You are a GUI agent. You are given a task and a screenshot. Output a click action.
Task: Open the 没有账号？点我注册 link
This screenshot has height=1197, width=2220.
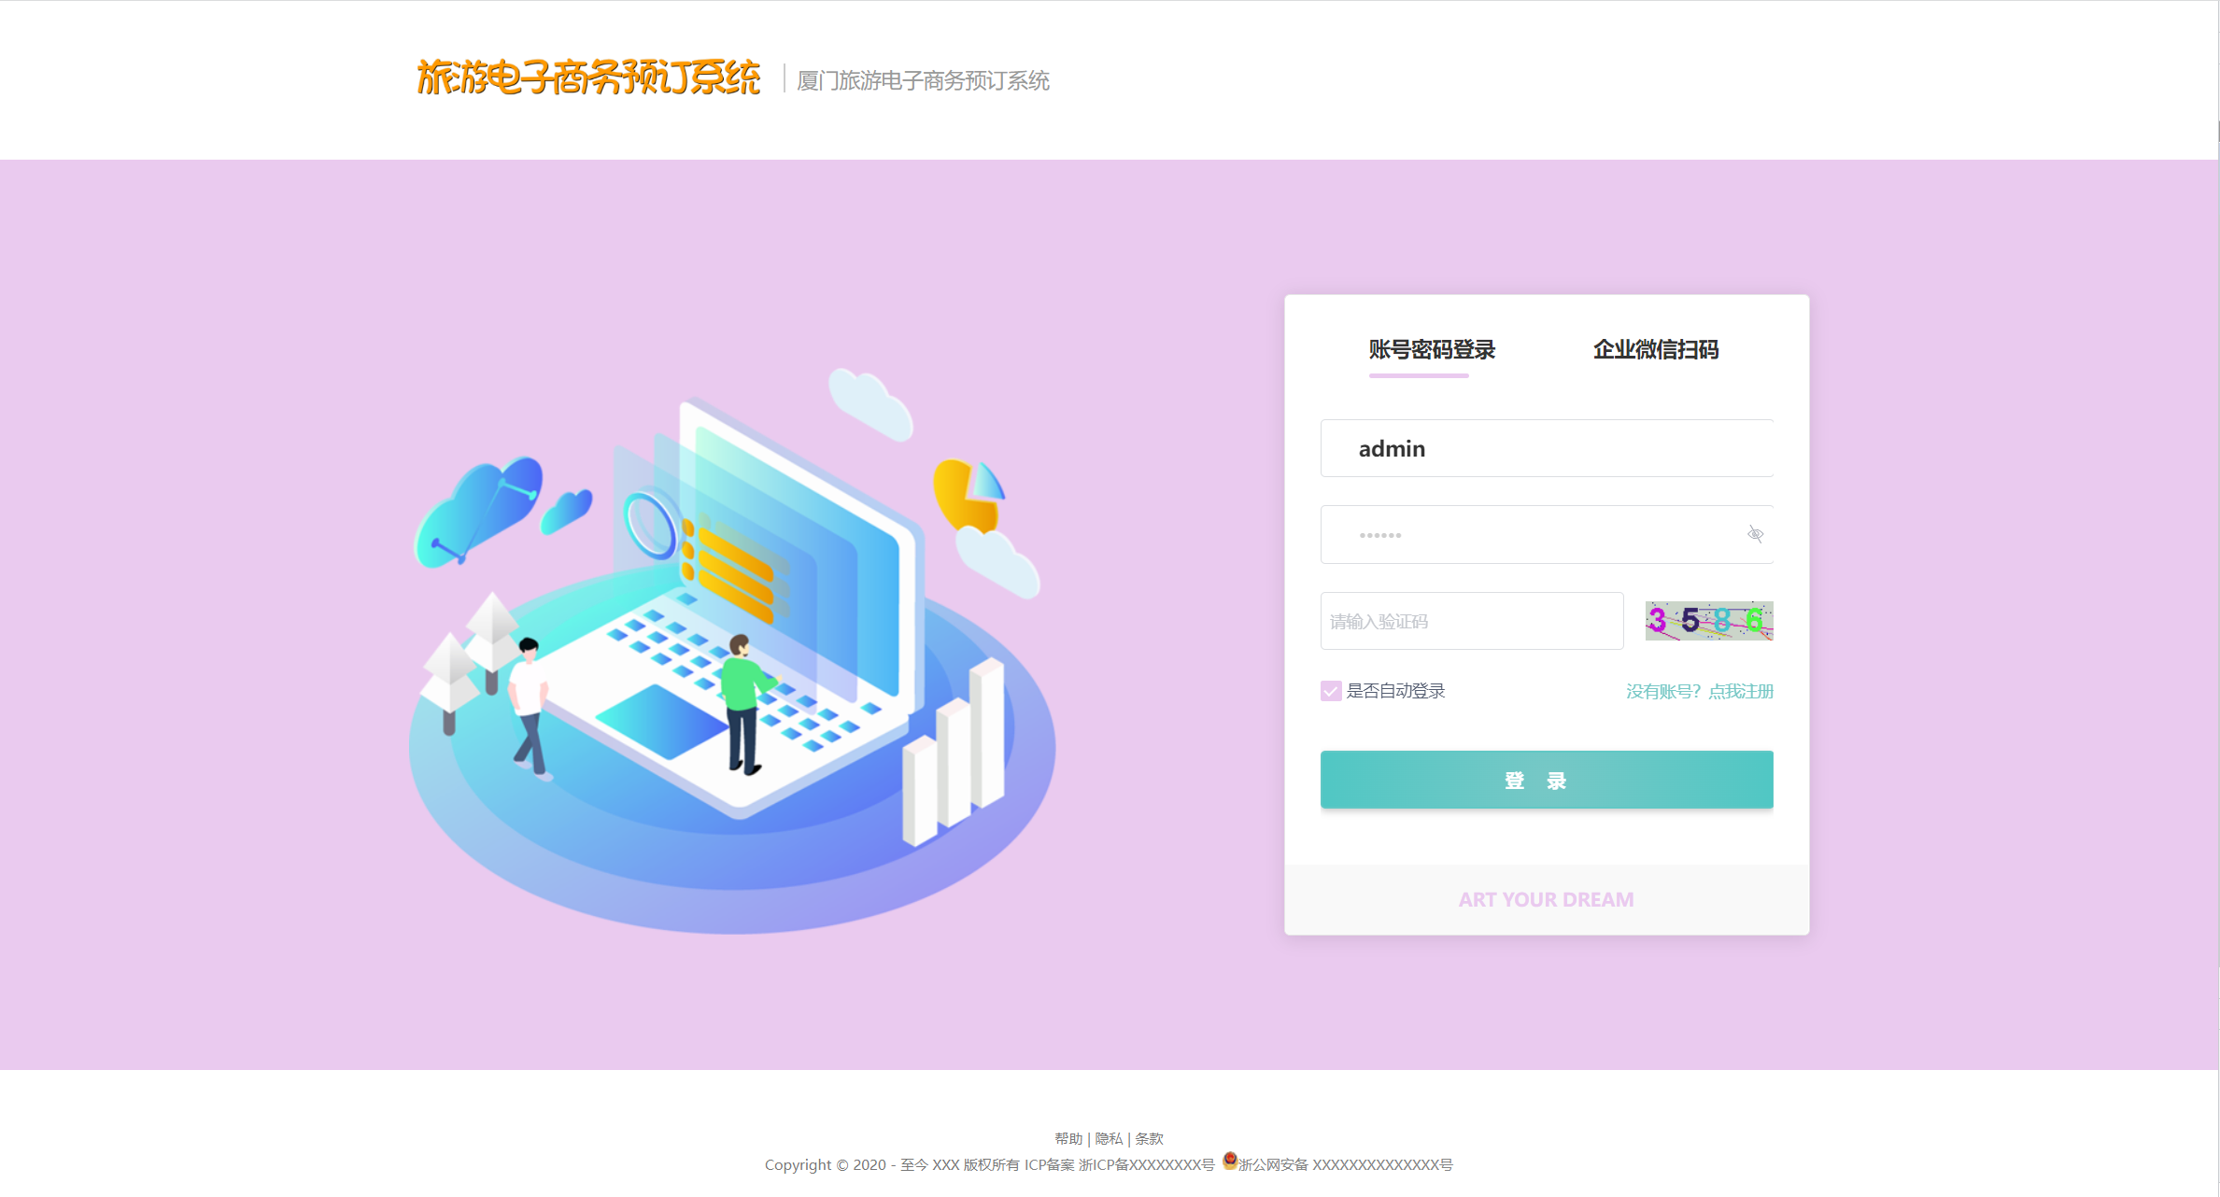[1699, 692]
